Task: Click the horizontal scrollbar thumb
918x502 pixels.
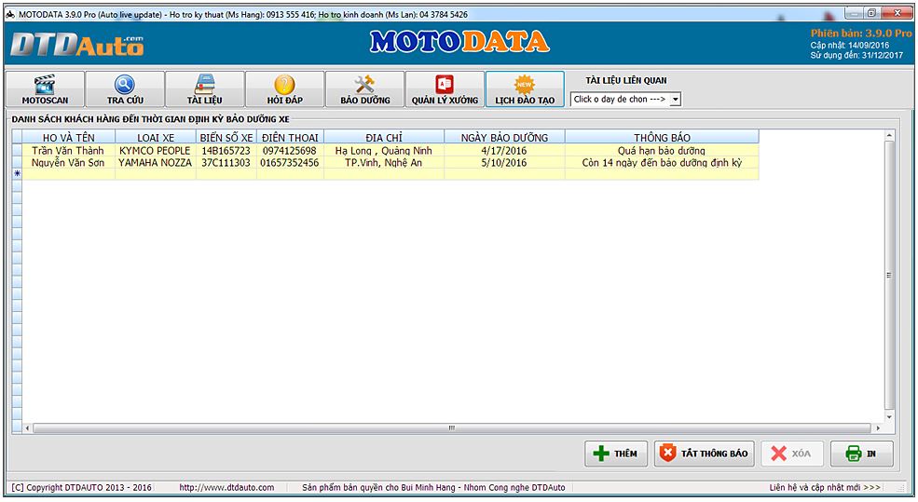Action: click(452, 428)
